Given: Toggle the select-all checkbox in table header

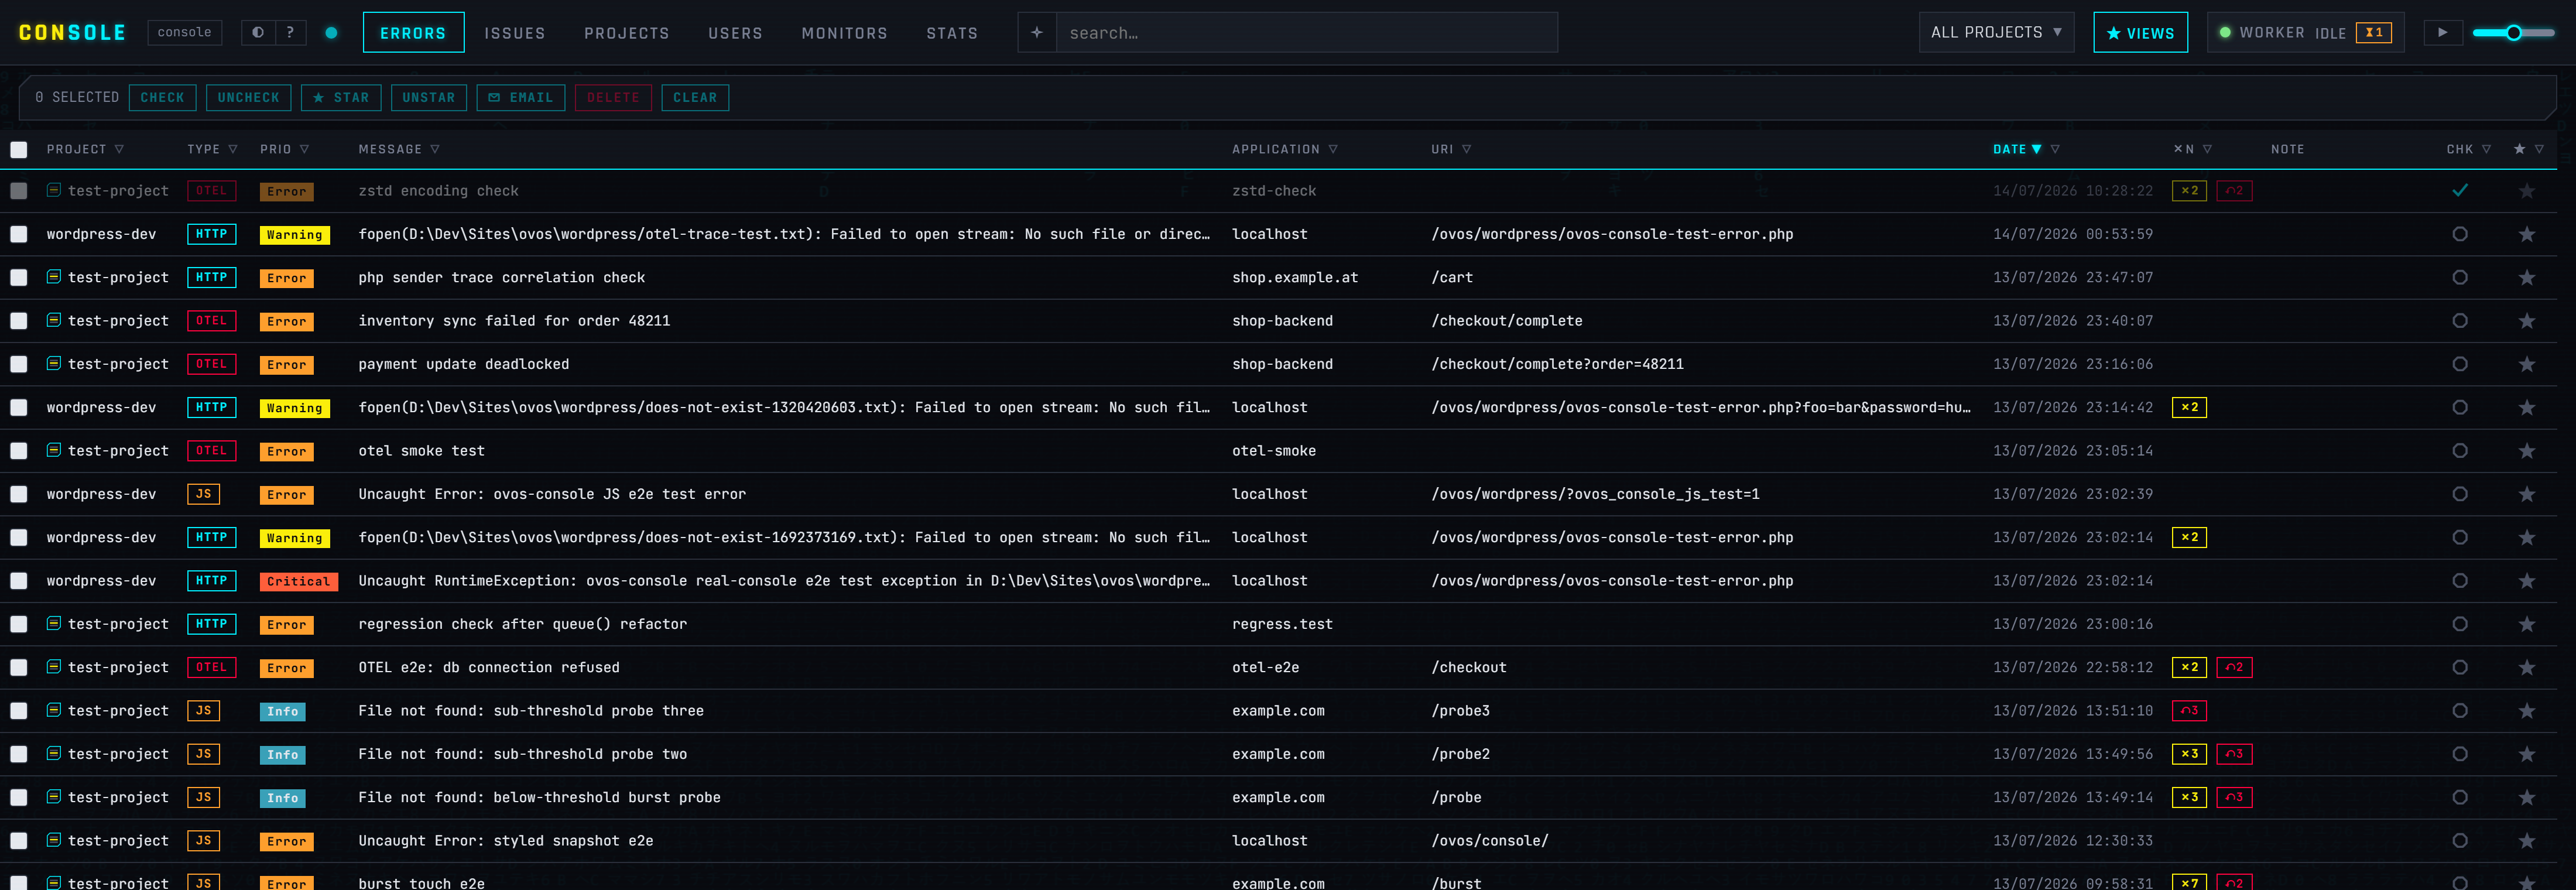Looking at the screenshot, I should 19,149.
